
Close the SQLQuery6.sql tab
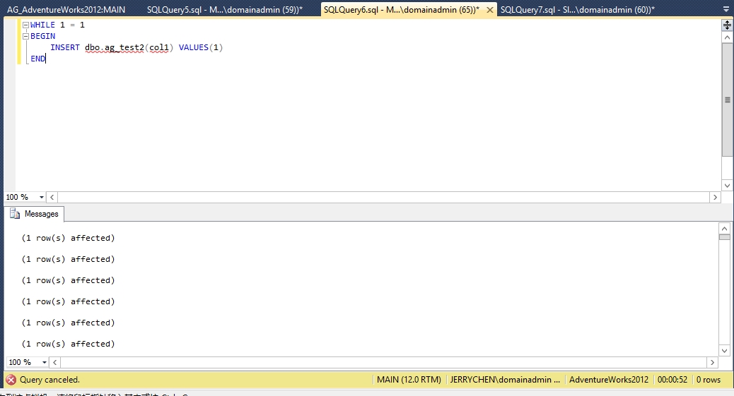click(489, 10)
